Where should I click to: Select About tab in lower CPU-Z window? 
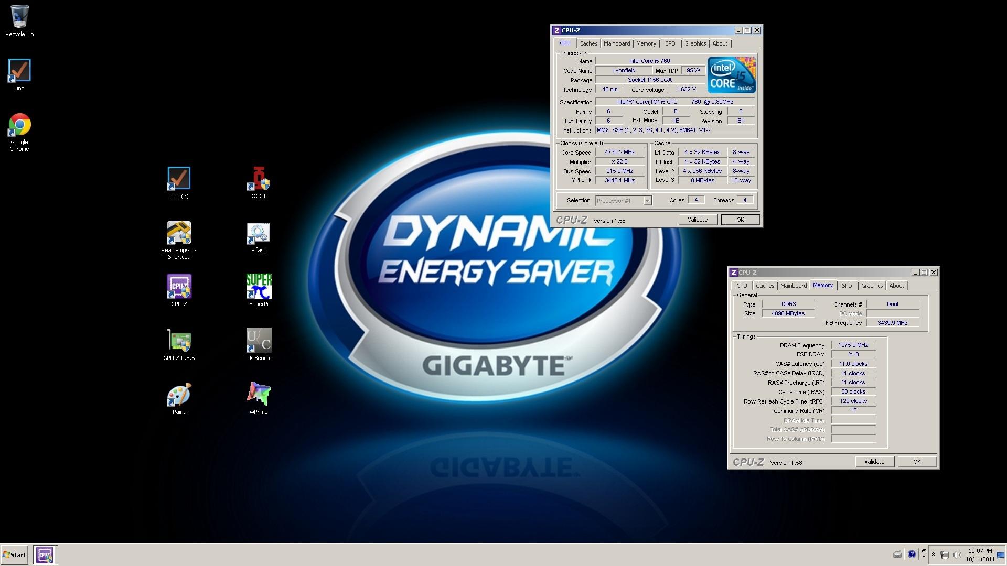coord(896,286)
